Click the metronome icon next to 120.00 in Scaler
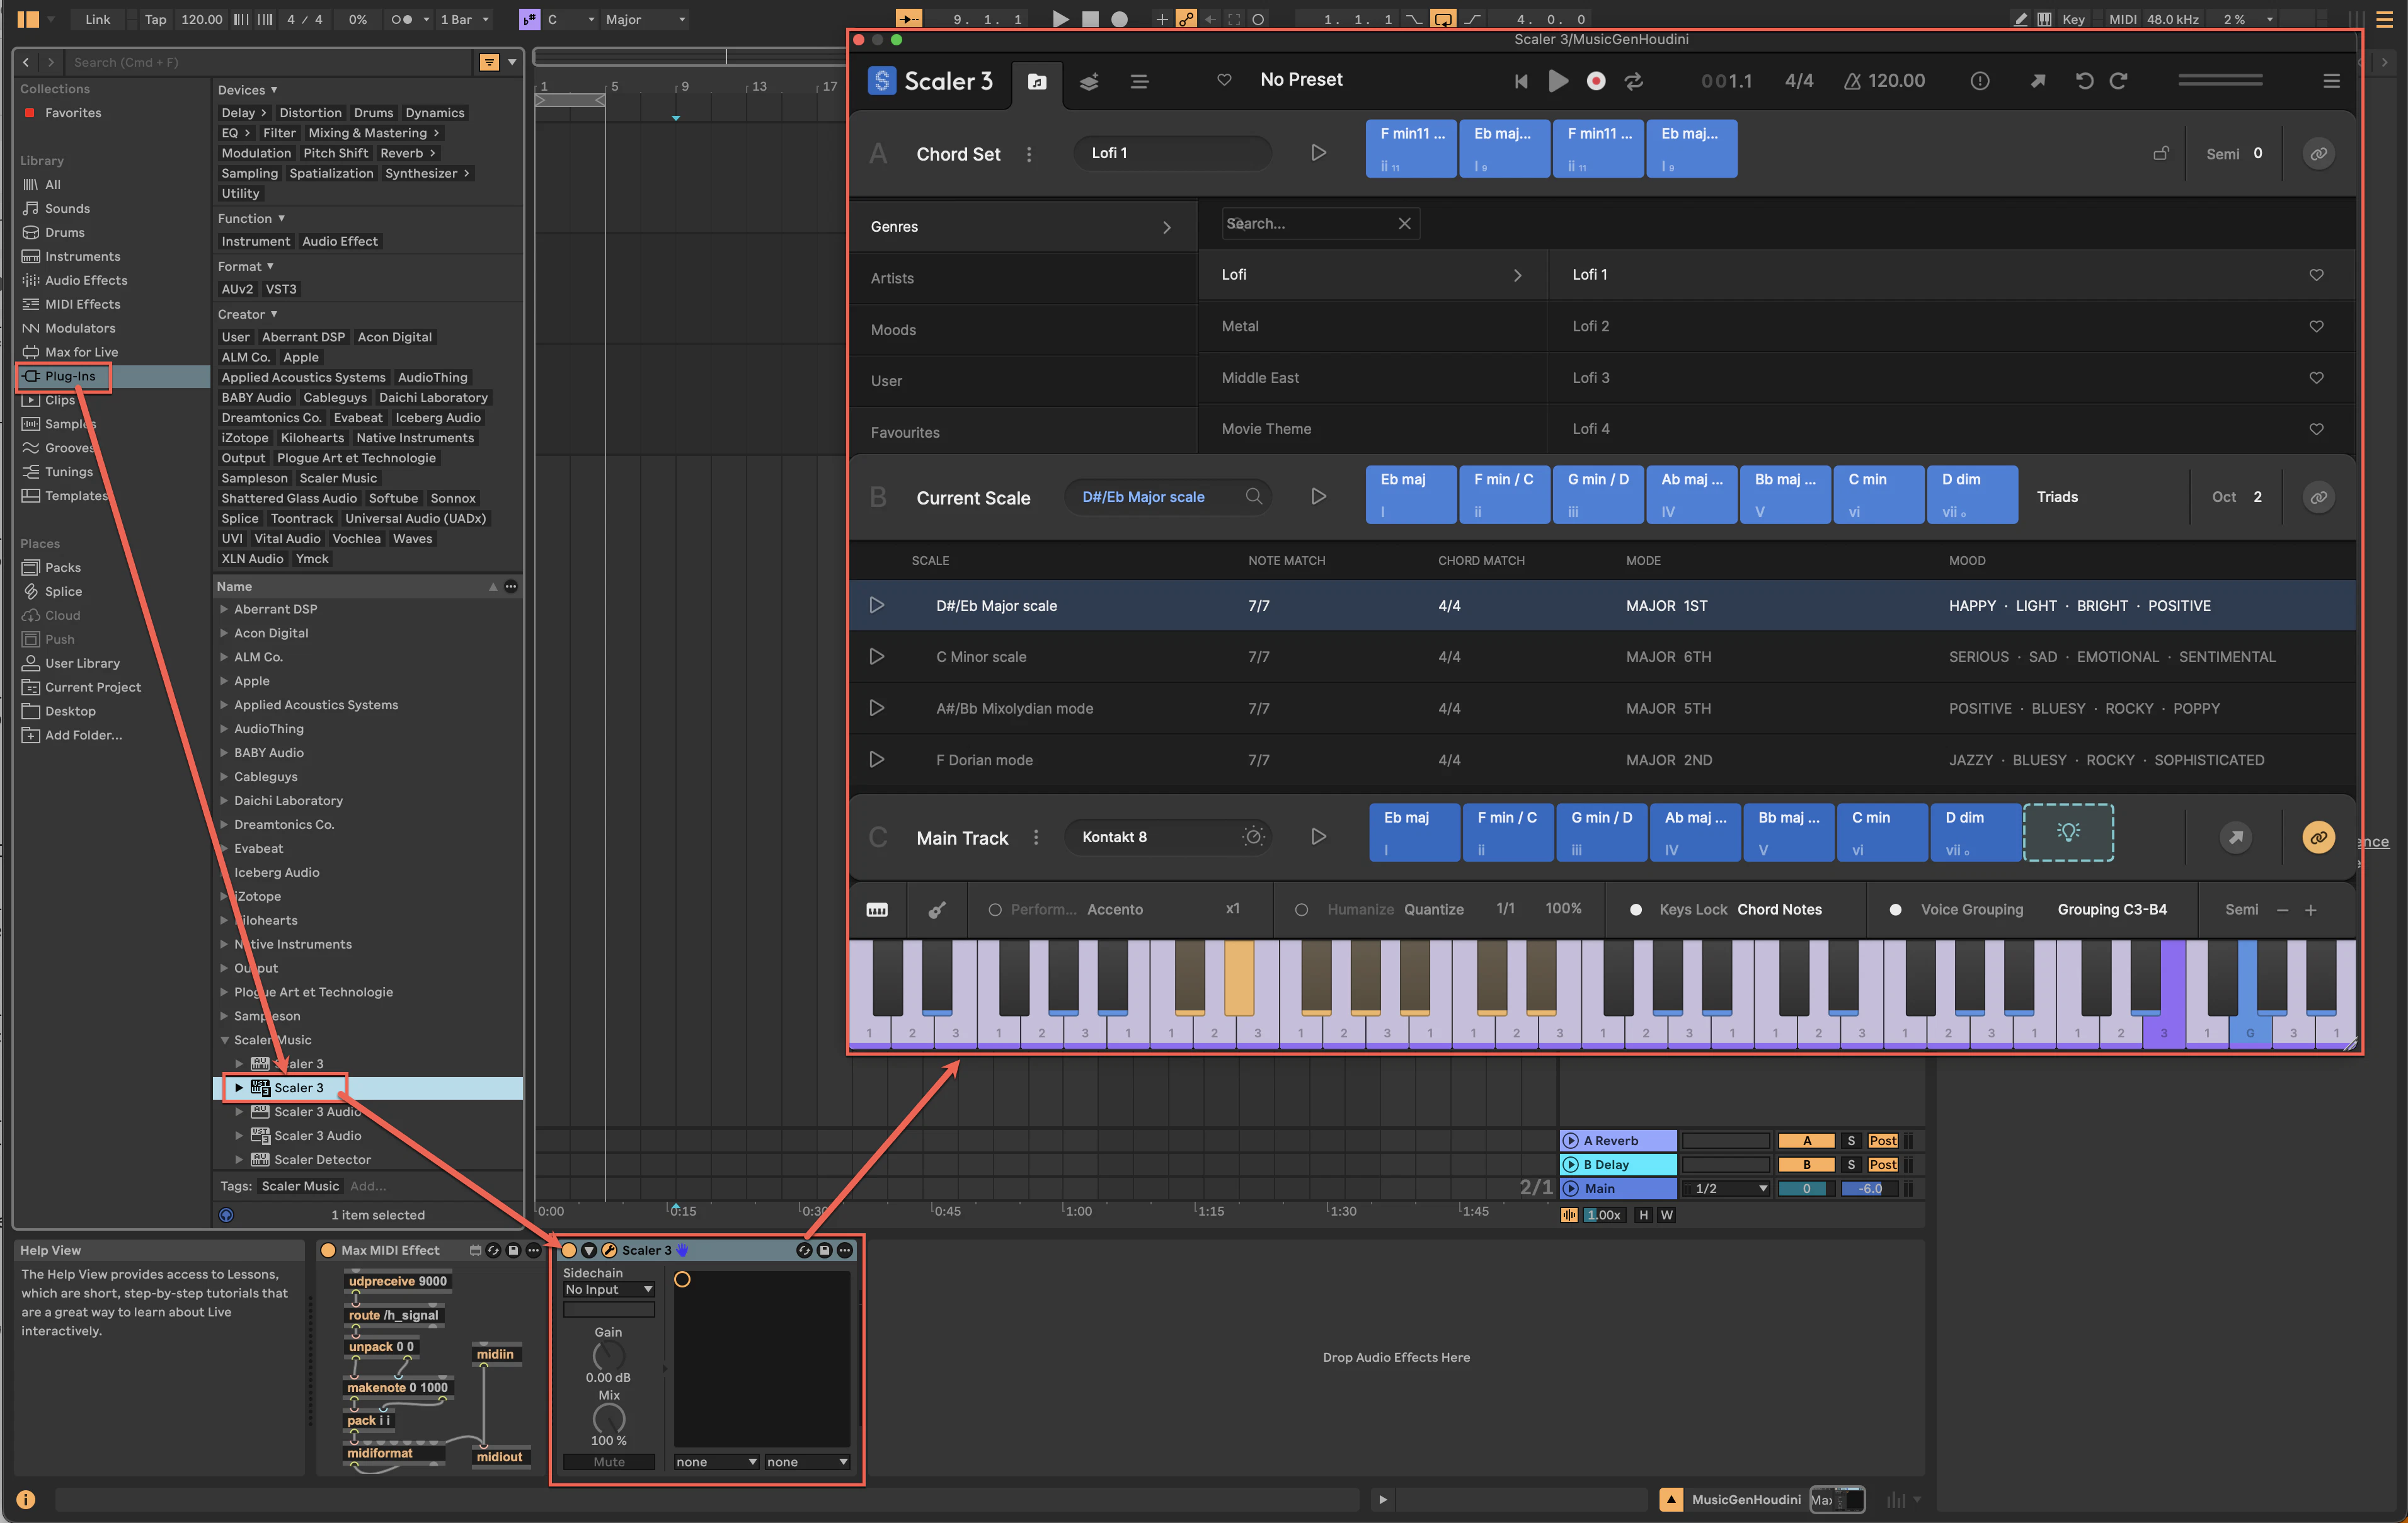 [x=1852, y=81]
